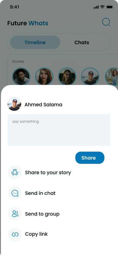Tap the cellular signal bars icon
Viewport: 118px width, 257px height.
(x=96, y=7)
